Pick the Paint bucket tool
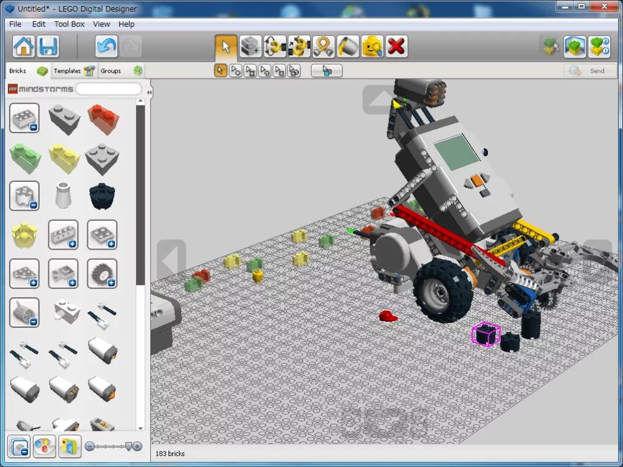 (348, 46)
